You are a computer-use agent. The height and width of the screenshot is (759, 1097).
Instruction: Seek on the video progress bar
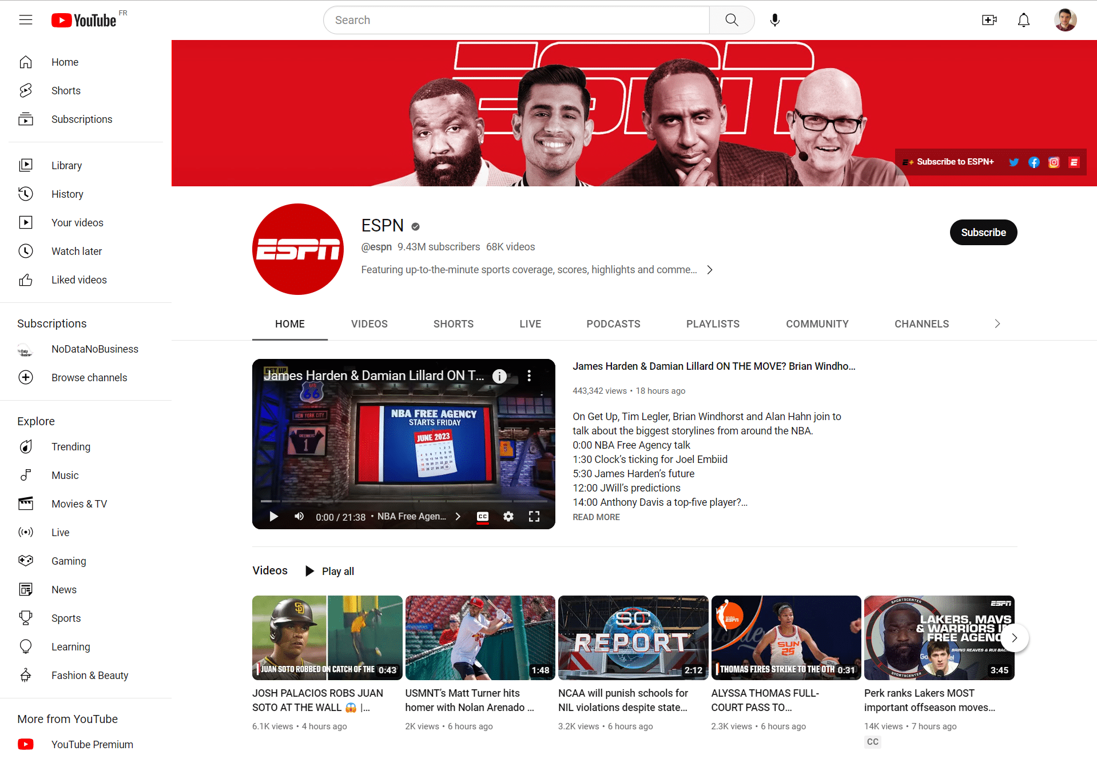[x=404, y=501]
